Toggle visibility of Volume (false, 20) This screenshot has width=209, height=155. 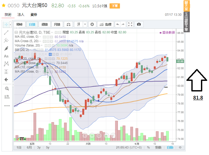[46, 46]
